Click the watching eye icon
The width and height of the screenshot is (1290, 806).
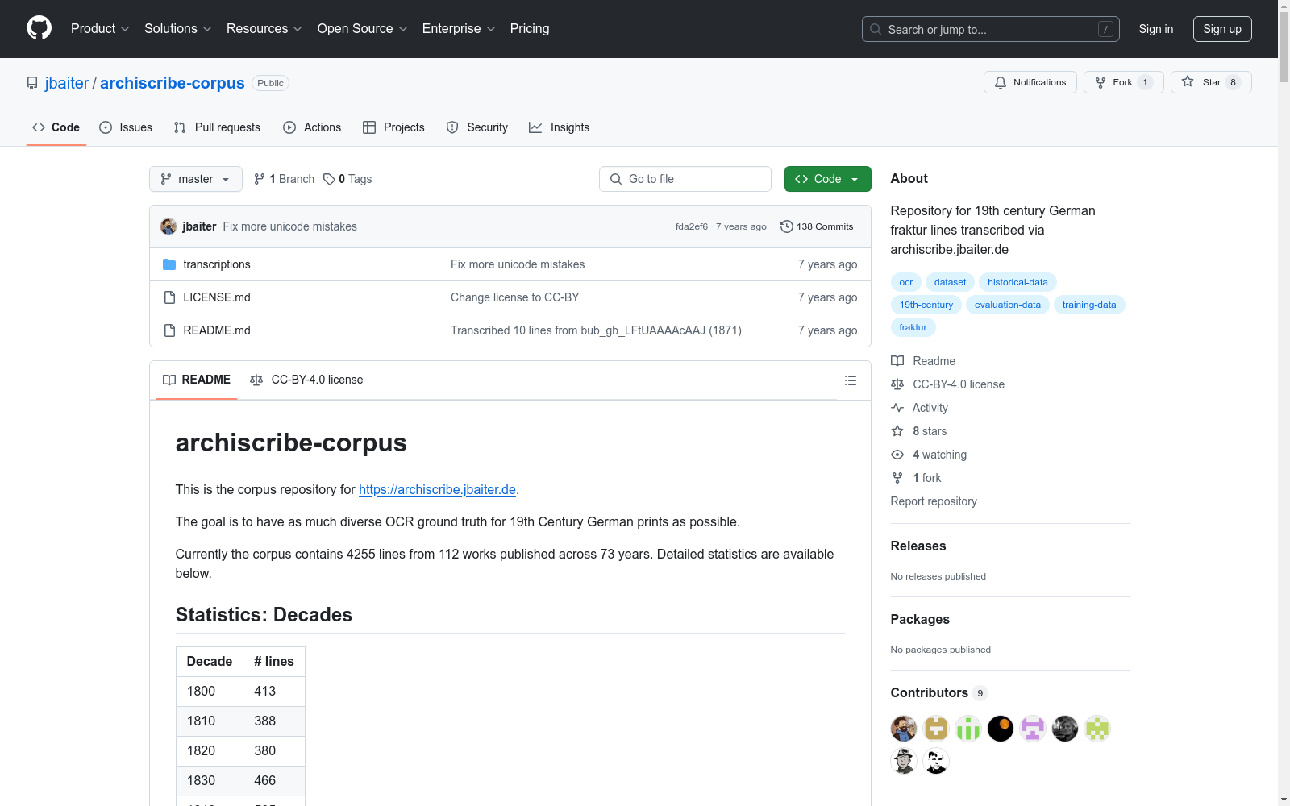(x=897, y=455)
